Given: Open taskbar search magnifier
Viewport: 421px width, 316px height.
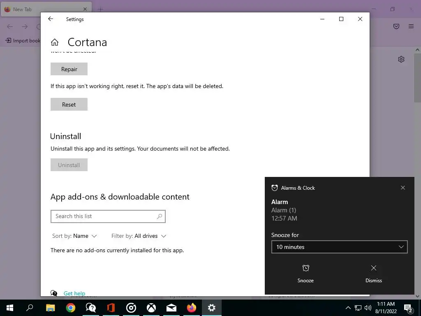Looking at the screenshot, I should coord(30,308).
